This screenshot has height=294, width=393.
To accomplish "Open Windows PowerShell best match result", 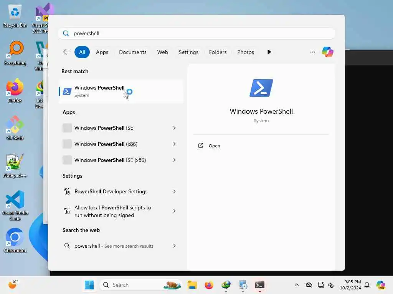I will coord(121,91).
